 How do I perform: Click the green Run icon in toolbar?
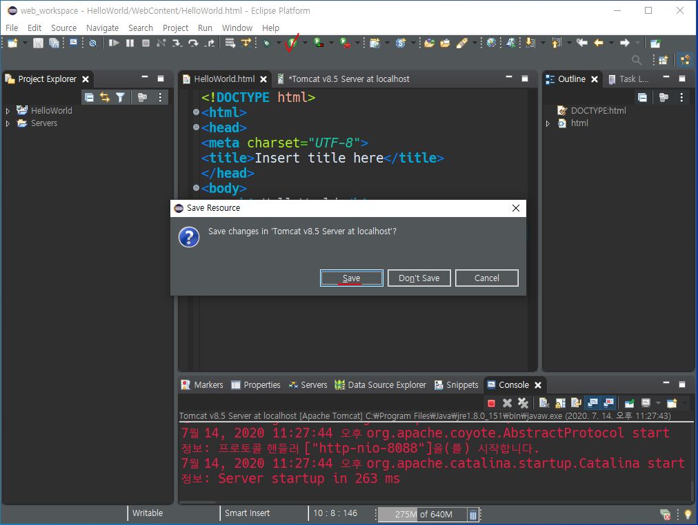coord(292,43)
